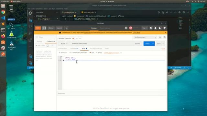207x116 pixels.
Task: Open the VS Code Run and Debug icon
Action: pos(30,33)
